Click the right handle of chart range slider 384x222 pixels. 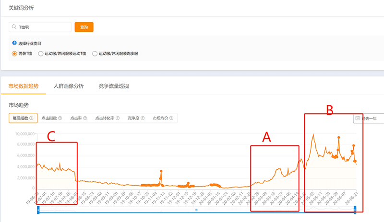355,209
